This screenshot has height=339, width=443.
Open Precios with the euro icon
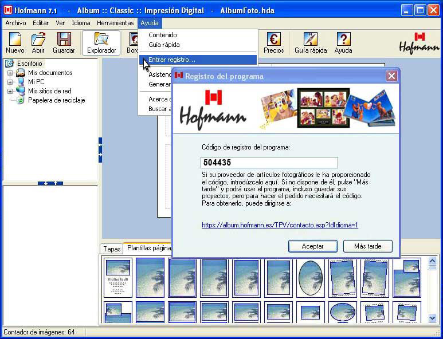tap(273, 42)
